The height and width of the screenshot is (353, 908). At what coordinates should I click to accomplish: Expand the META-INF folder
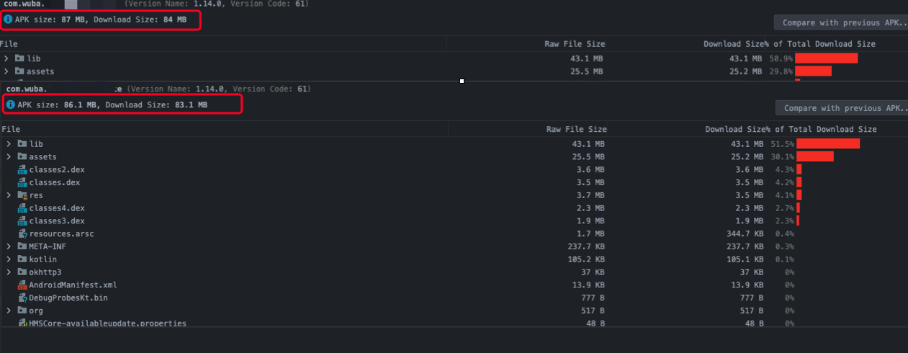point(8,246)
